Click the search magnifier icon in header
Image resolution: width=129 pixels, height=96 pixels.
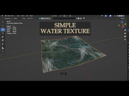pyautogui.click(x=52, y=18)
